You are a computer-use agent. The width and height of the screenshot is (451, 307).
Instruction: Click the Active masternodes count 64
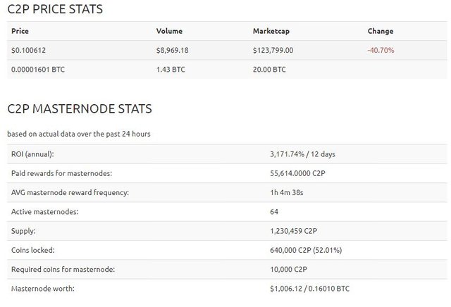point(274,212)
